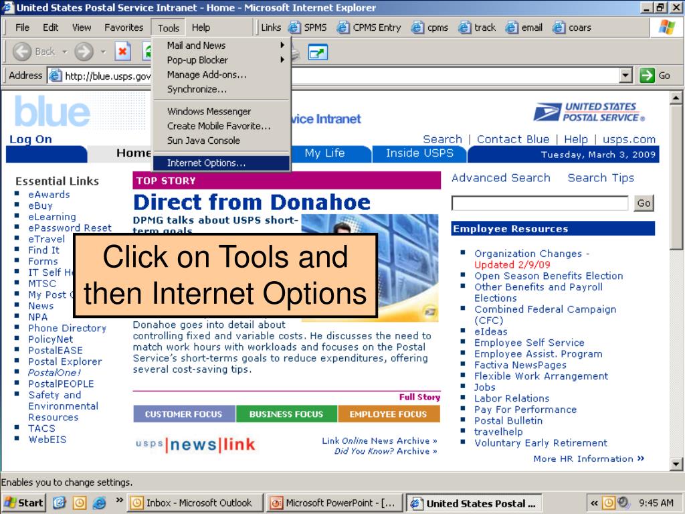Choose Synchronize from the Tools menu
This screenshot has width=685, height=514.
pyautogui.click(x=221, y=89)
